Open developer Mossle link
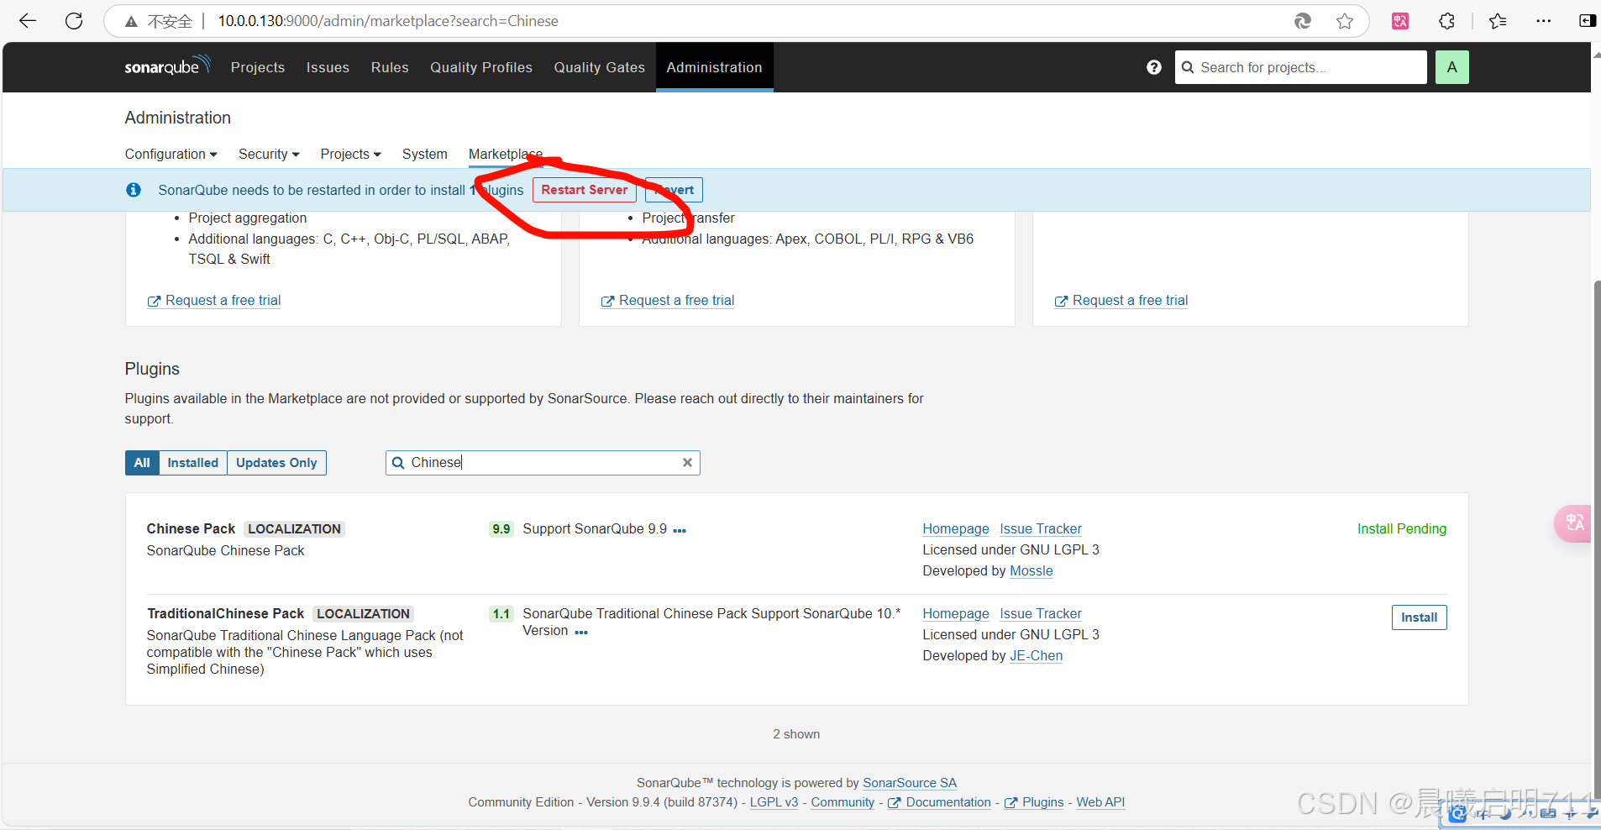 (x=1031, y=571)
